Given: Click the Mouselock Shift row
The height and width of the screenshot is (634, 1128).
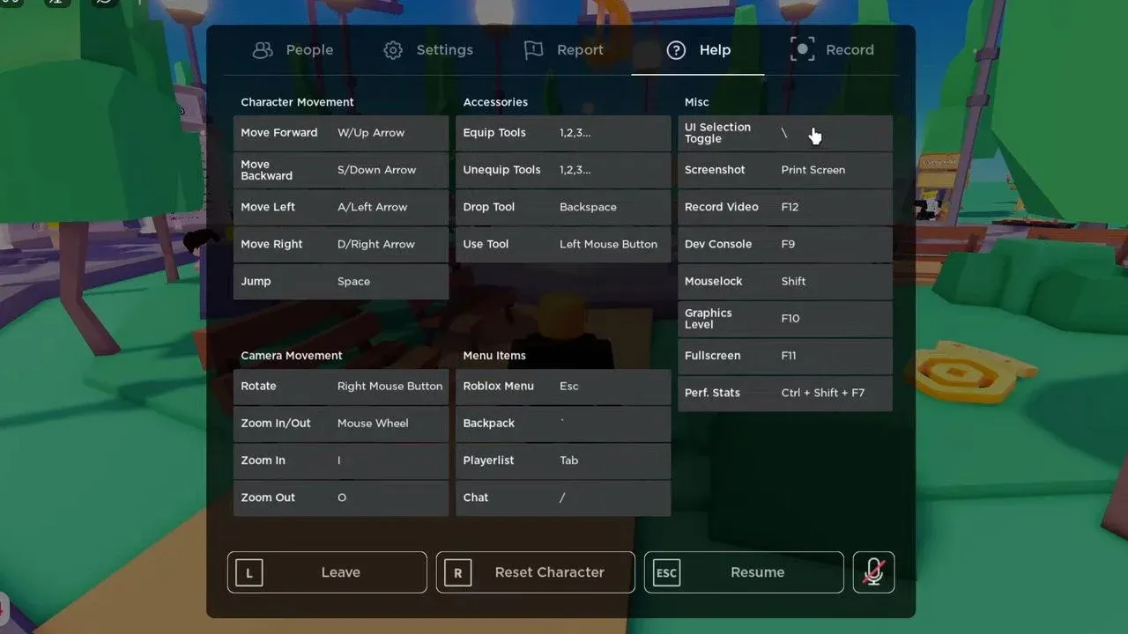Looking at the screenshot, I should (785, 282).
